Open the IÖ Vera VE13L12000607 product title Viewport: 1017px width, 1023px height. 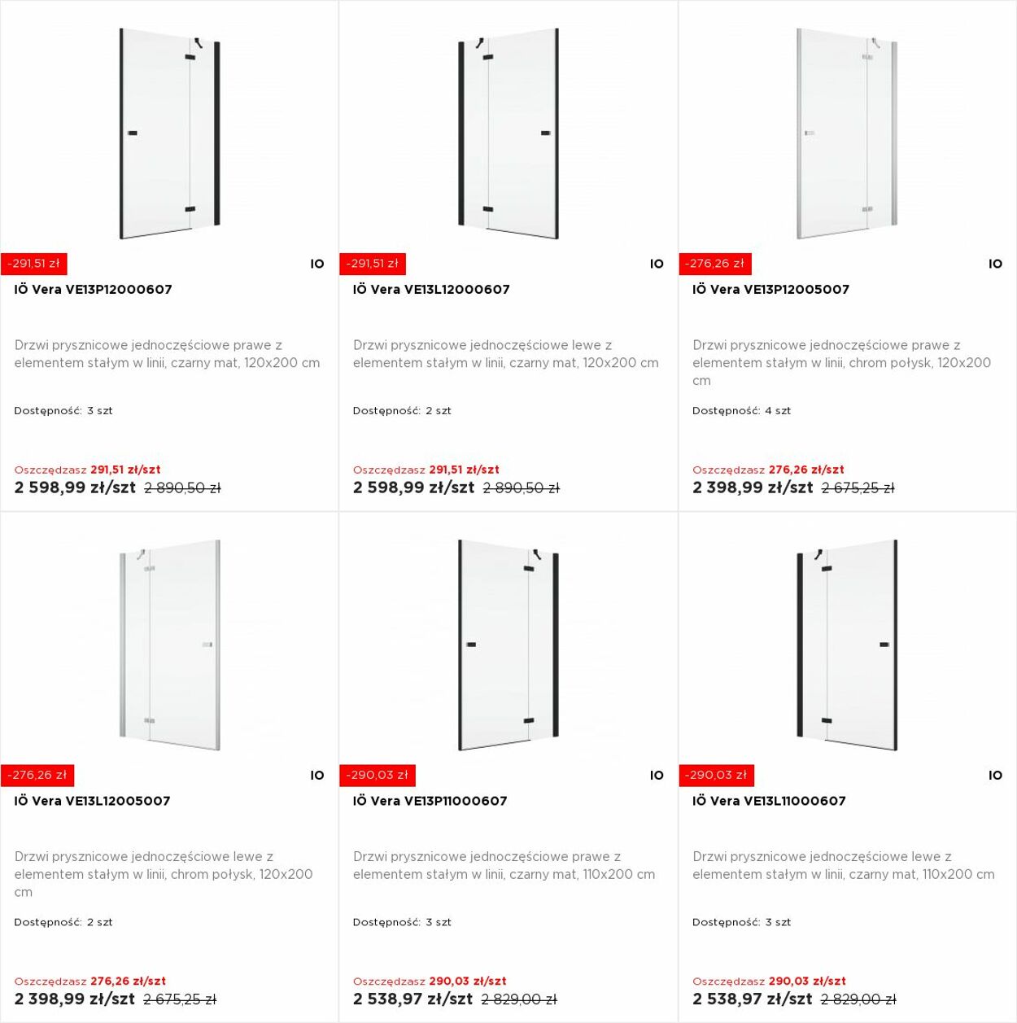pos(431,289)
